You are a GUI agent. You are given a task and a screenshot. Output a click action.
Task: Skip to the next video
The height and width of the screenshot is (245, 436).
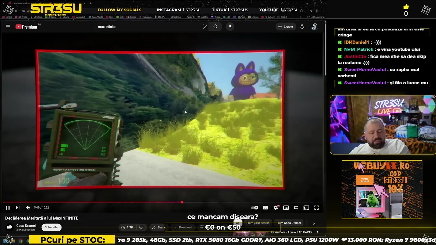(x=18, y=208)
